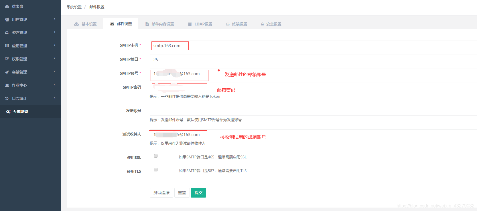Expand the 会话管理 sidebar chevron
Image resolution: width=477 pixels, height=211 pixels.
click(55, 72)
